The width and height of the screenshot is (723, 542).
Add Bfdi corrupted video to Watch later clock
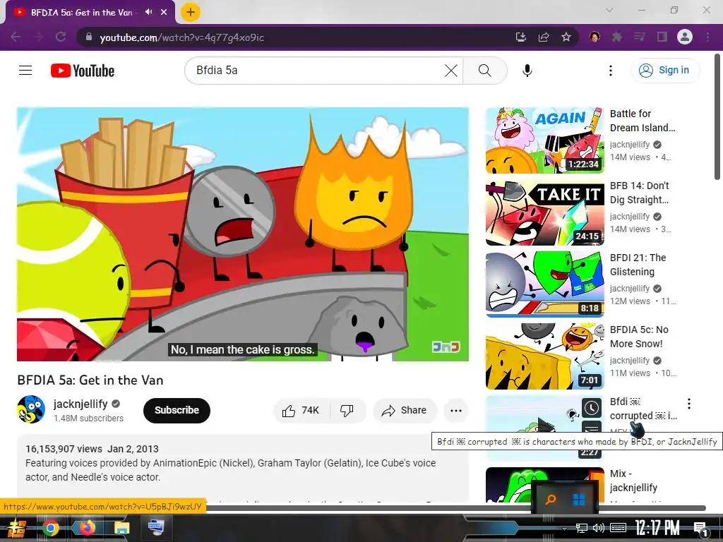pos(592,408)
